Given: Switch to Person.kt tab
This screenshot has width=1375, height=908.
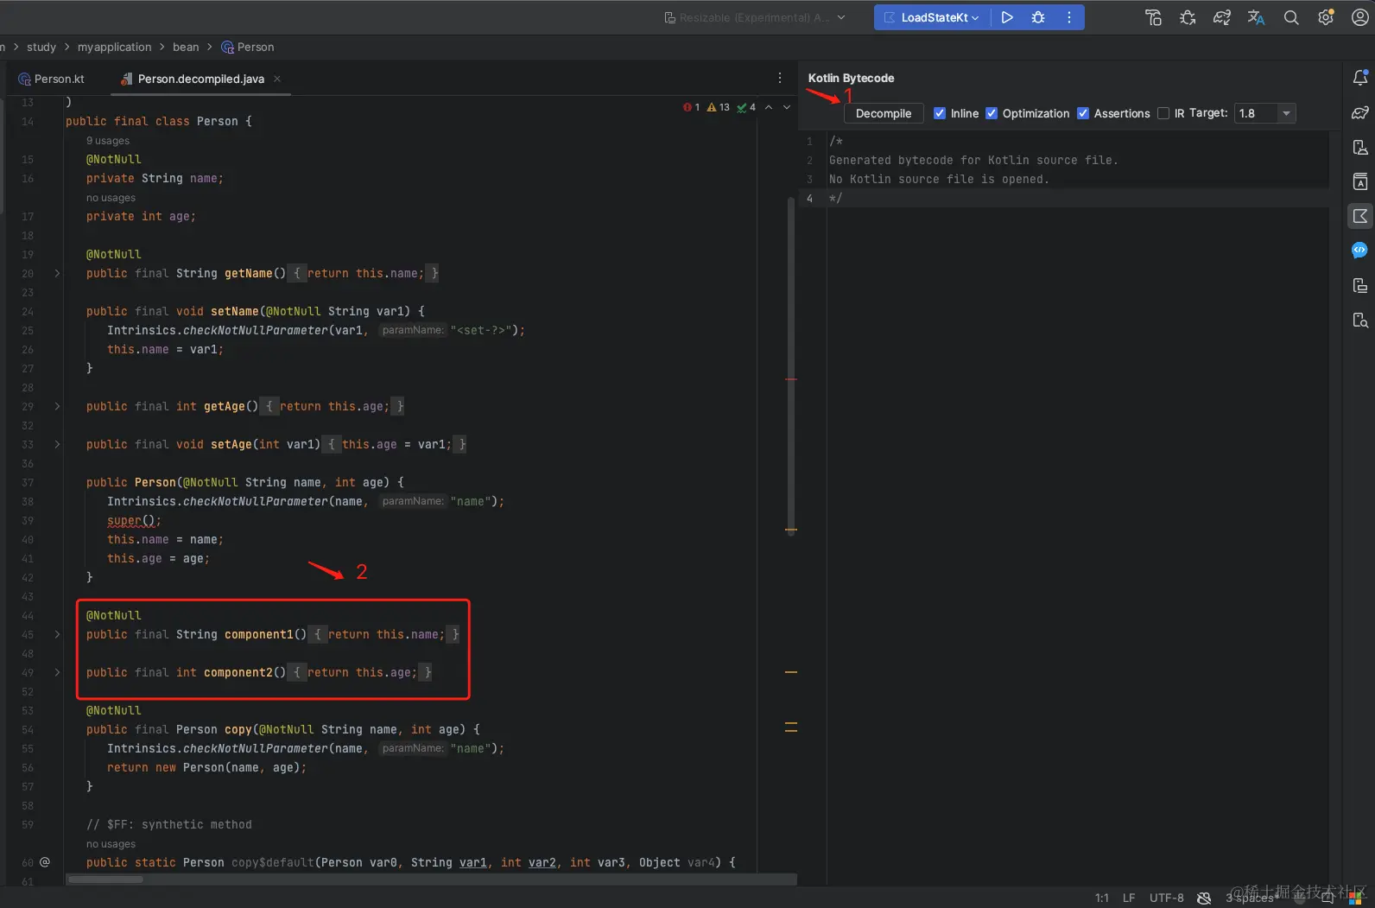Looking at the screenshot, I should (51, 79).
